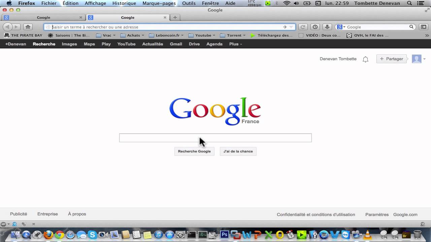Launch Google Chrome from the dock
The width and height of the screenshot is (431, 242).
60,235
